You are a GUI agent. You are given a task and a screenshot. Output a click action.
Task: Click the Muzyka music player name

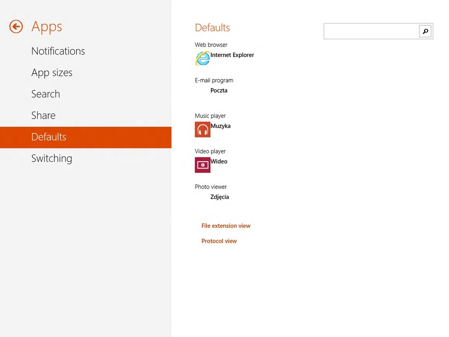(x=221, y=126)
